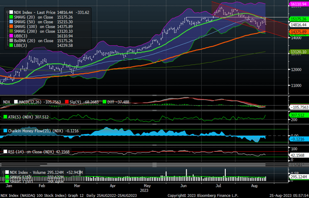Click the green swatch beside Diff

point(104,102)
